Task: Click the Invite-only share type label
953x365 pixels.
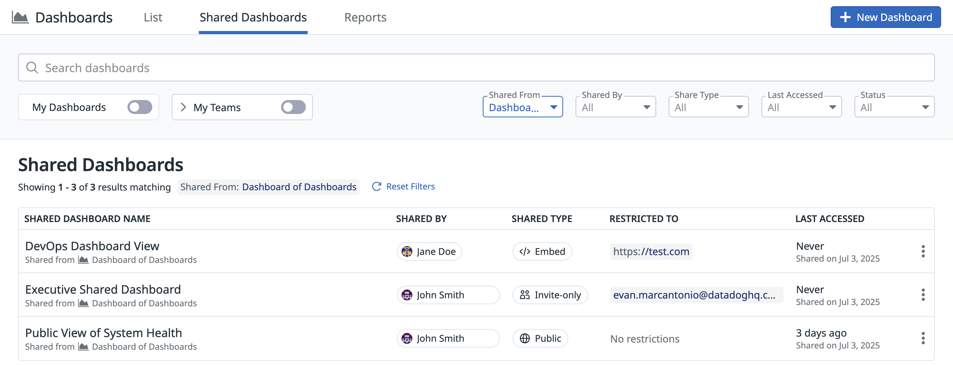Action: click(557, 295)
